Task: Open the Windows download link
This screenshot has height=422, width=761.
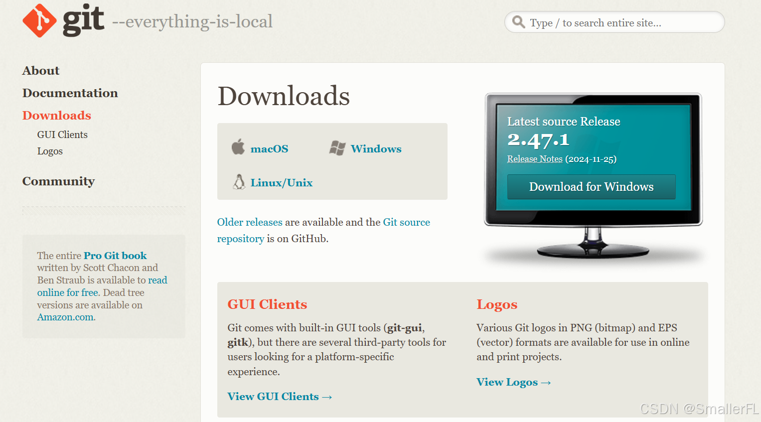Action: pyautogui.click(x=376, y=149)
